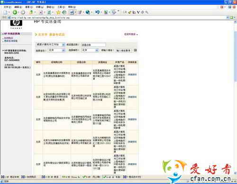This screenshot has height=184, width=237.
Task: Open details link in second Beijing row
Action: click(132, 97)
